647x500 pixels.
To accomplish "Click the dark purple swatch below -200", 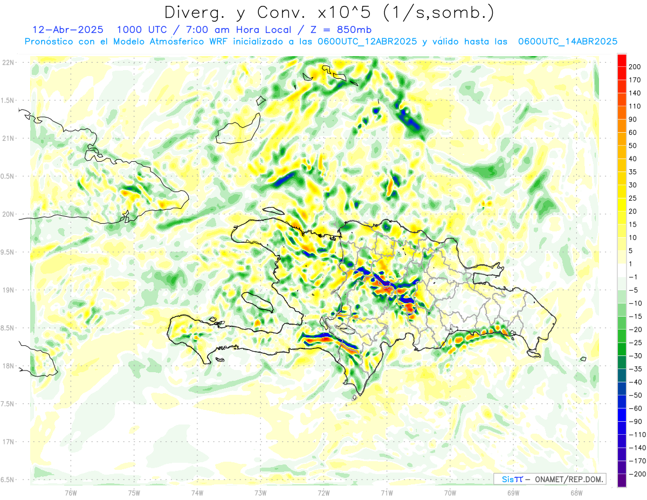I will coord(622,481).
